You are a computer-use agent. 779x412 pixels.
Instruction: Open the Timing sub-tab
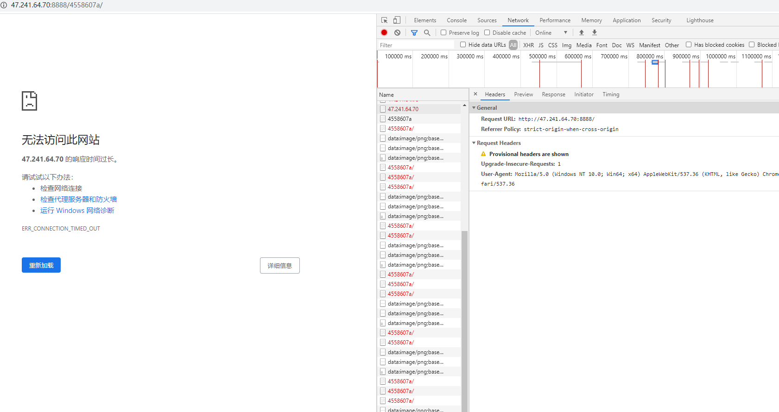(611, 94)
